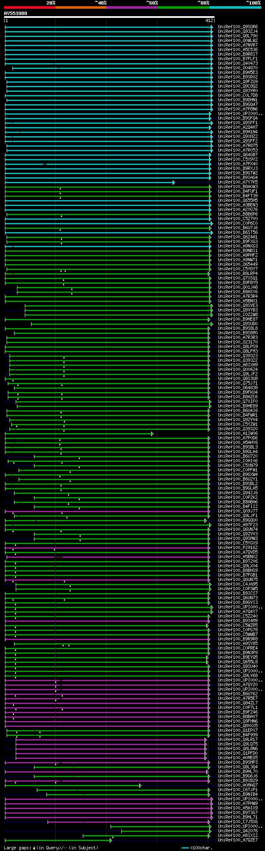
Task: Click the green ~80% identity legend segment
Action: point(184,7)
